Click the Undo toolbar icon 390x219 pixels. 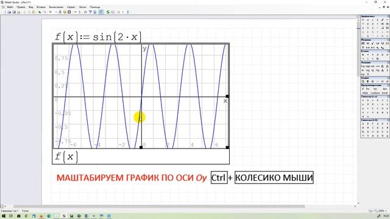pos(40,12)
